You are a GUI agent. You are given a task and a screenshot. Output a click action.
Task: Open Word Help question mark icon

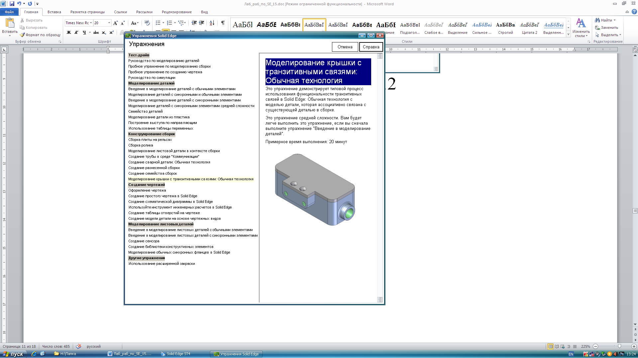[x=634, y=12]
